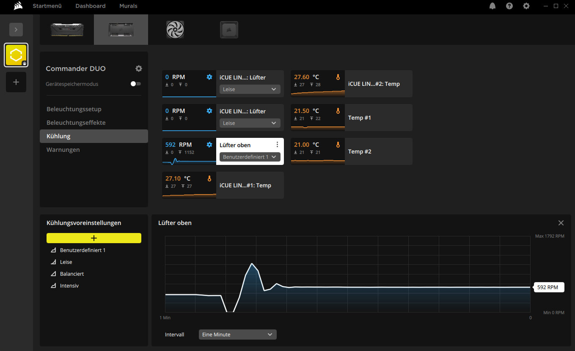
Task: Open the Intervall Eine Minute dropdown
Action: (x=237, y=335)
